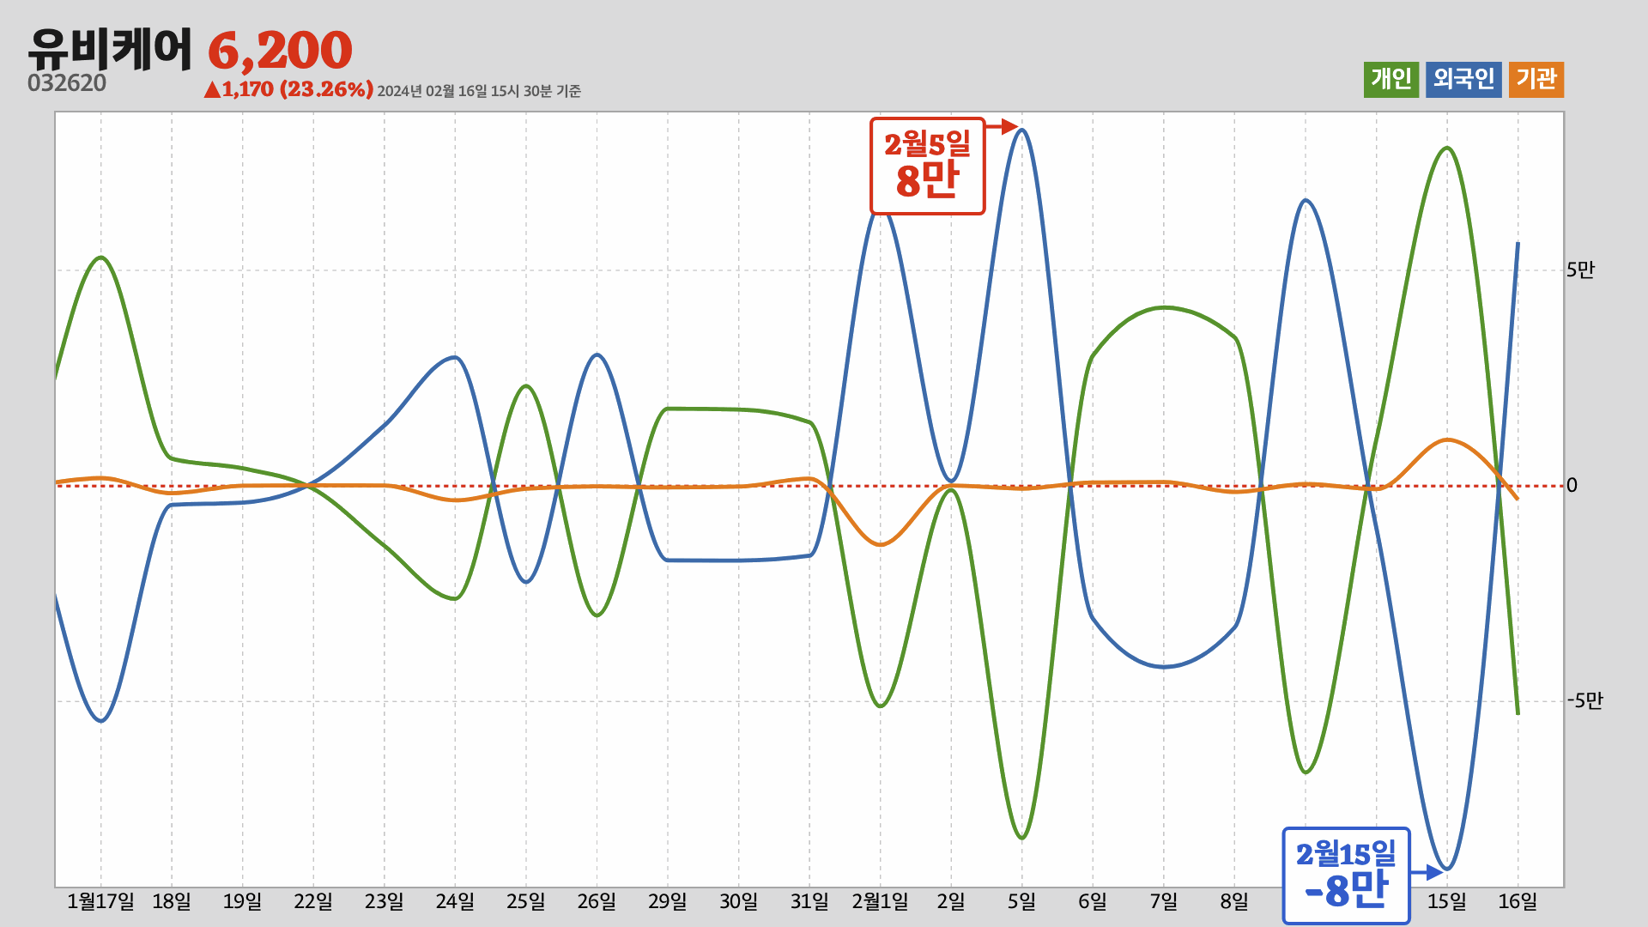Click the 16일 x-axis label
Image resolution: width=1648 pixels, height=927 pixels.
coord(1518,901)
